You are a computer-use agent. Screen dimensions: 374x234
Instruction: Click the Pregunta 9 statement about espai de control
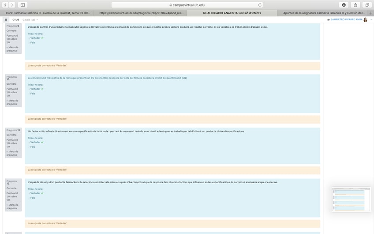[x=148, y=27]
